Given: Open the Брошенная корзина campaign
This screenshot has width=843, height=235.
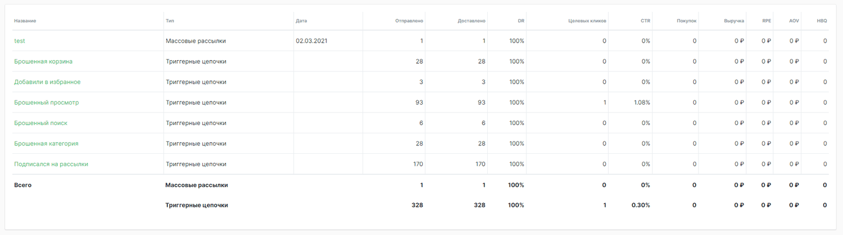Looking at the screenshot, I should pyautogui.click(x=43, y=61).
